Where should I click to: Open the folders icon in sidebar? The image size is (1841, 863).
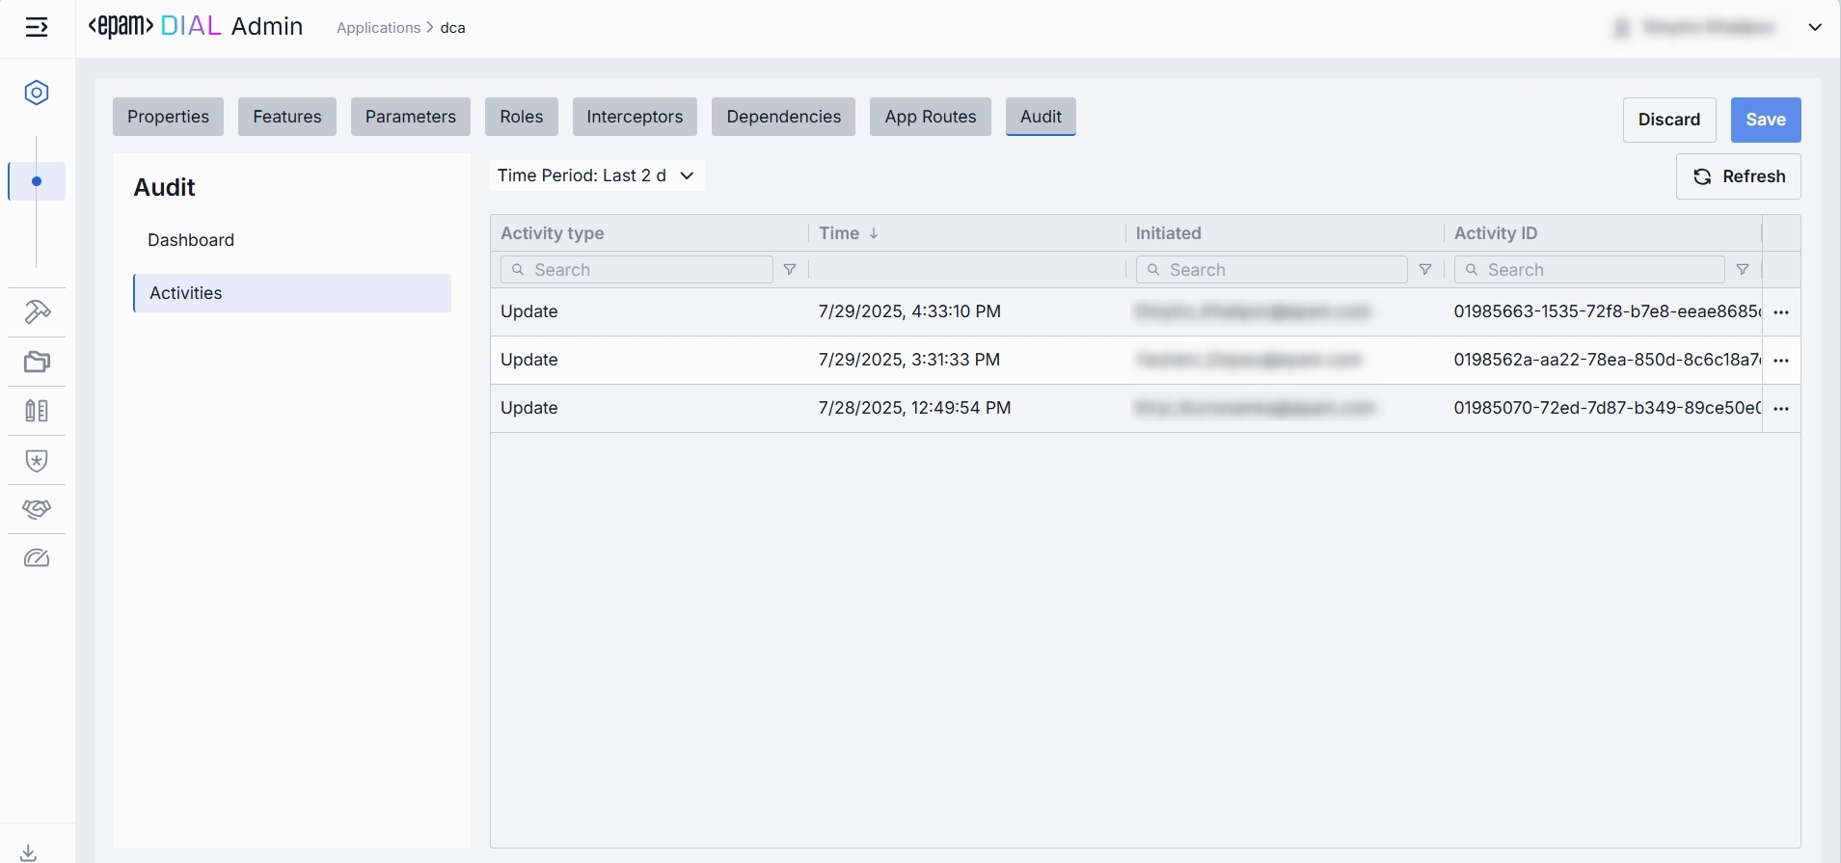pos(37,362)
